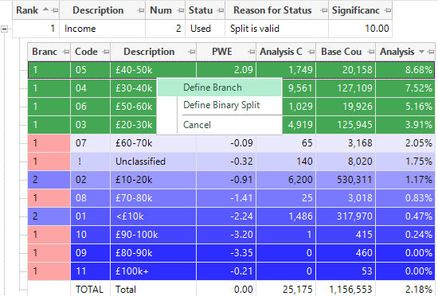Screen dimensions: 438x296
Task: Click pin icon in PWE column header
Action: 252,52
